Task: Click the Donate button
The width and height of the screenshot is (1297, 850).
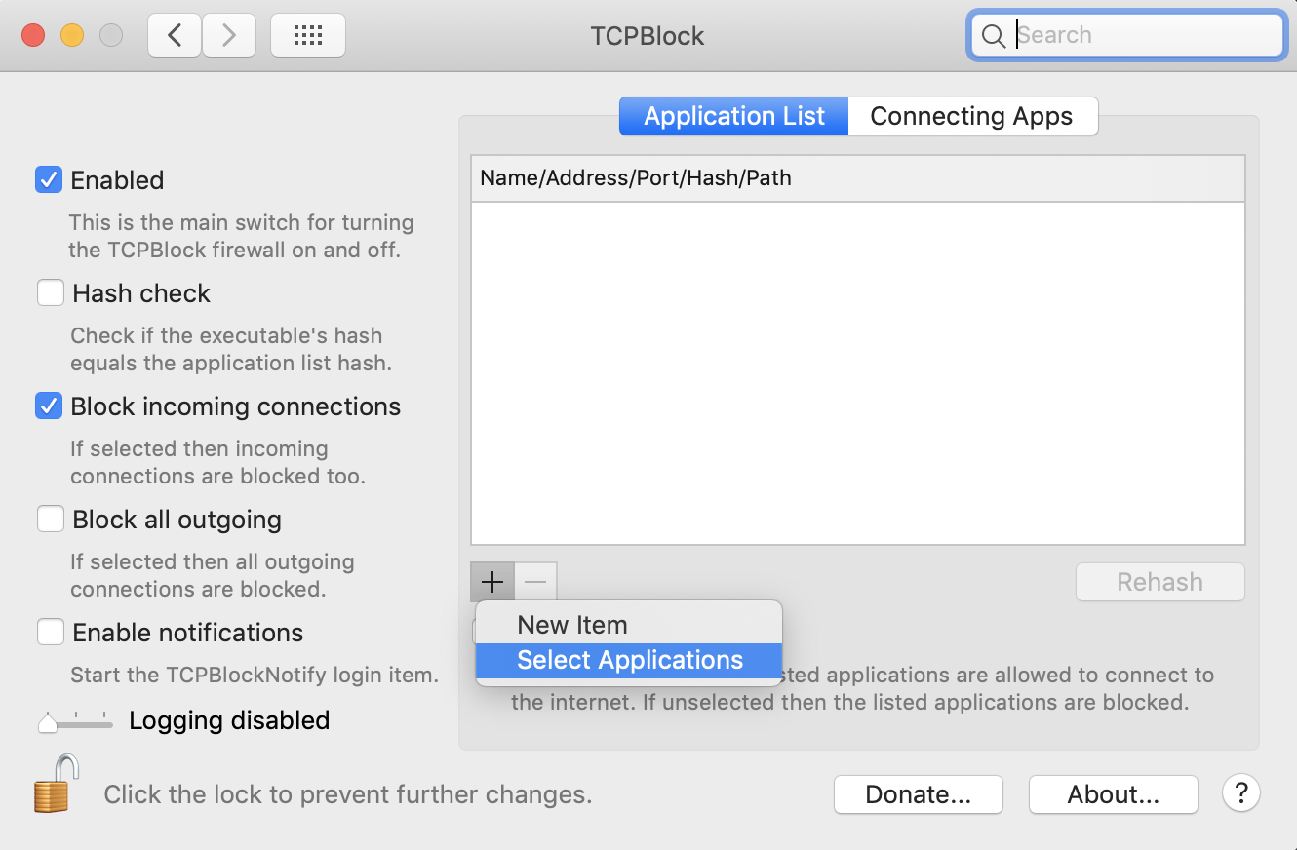Action: [x=918, y=793]
